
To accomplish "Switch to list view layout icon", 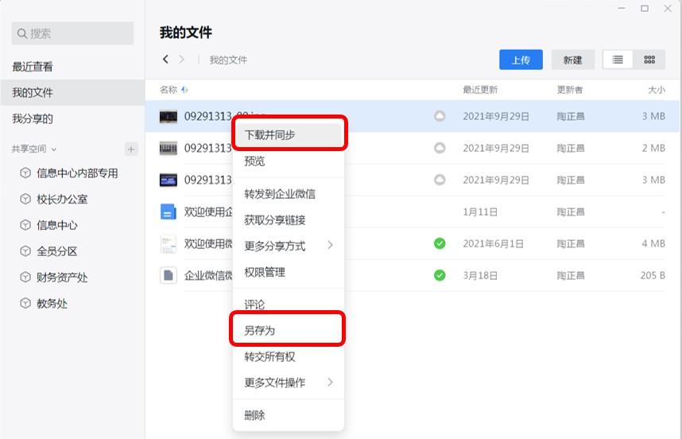I will (618, 60).
